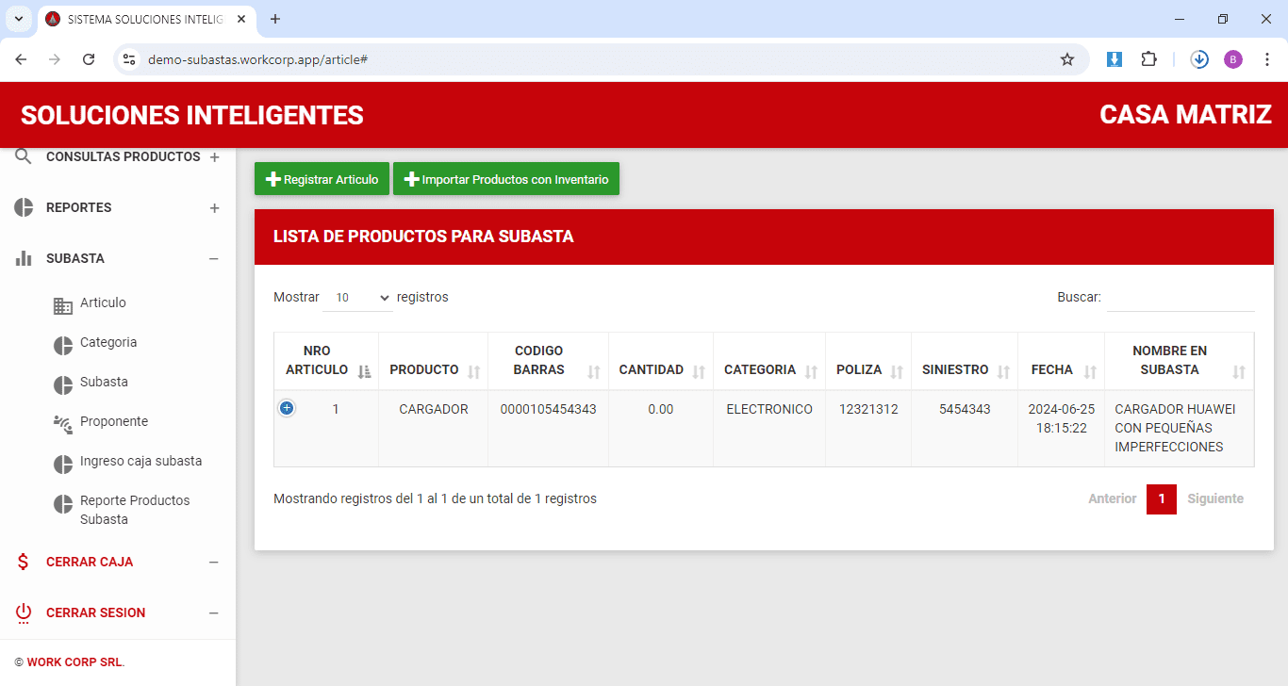
Task: Reload the page
Action: [89, 59]
